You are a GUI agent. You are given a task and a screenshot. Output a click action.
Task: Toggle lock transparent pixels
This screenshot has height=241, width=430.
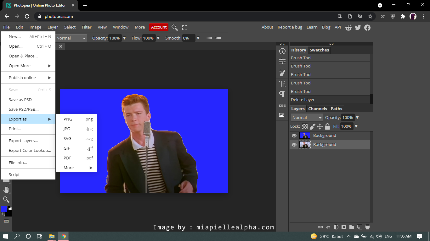pyautogui.click(x=305, y=126)
